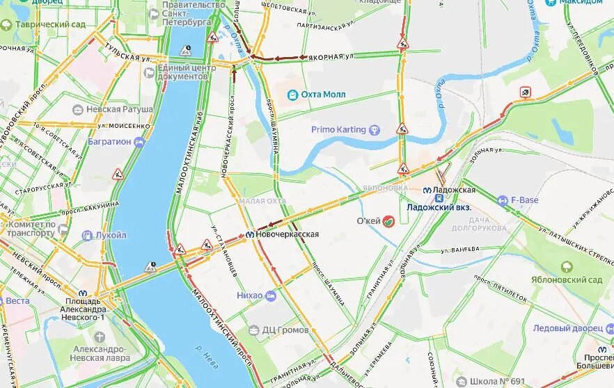This screenshot has height=388, width=614.
Task: Click the ДЦ Громов business center icon
Action: pyautogui.click(x=255, y=330)
